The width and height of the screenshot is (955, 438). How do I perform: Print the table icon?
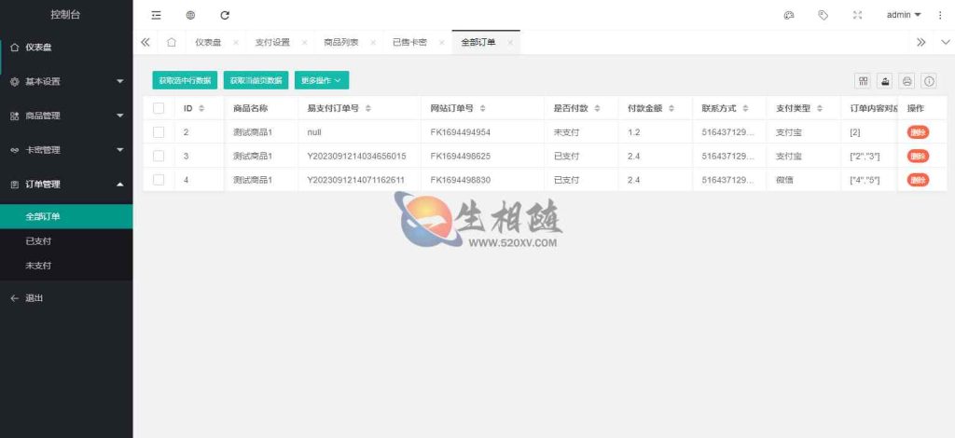[x=907, y=80]
